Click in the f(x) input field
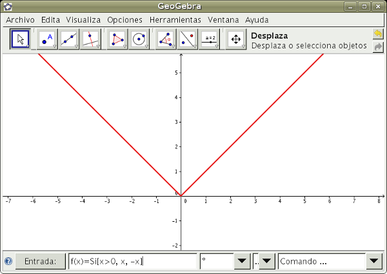387x274 pixels. click(132, 262)
